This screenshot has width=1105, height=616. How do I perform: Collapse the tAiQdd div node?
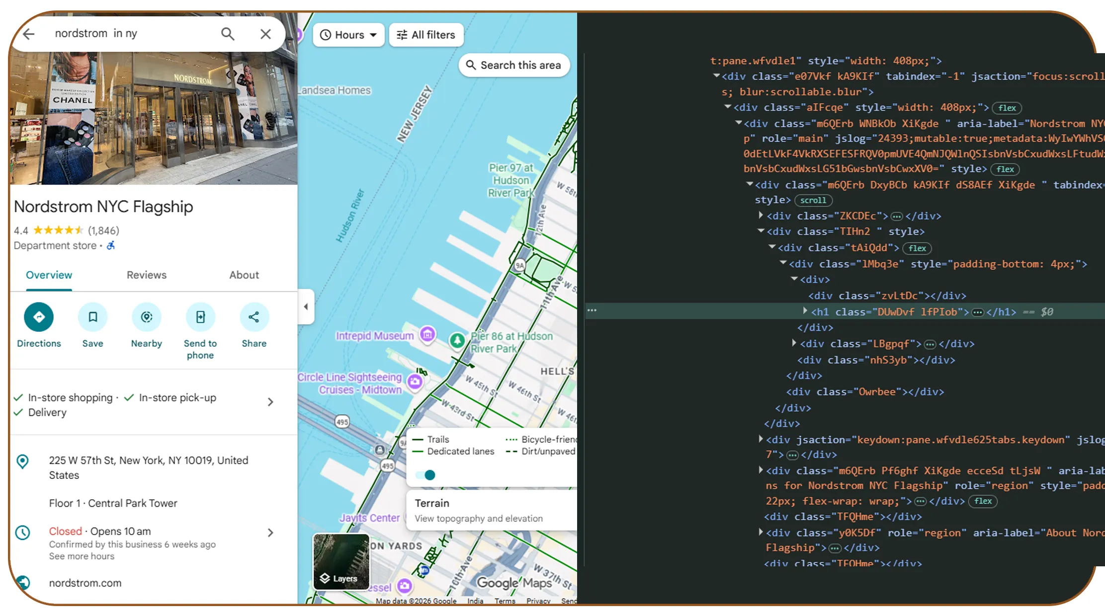coord(772,247)
